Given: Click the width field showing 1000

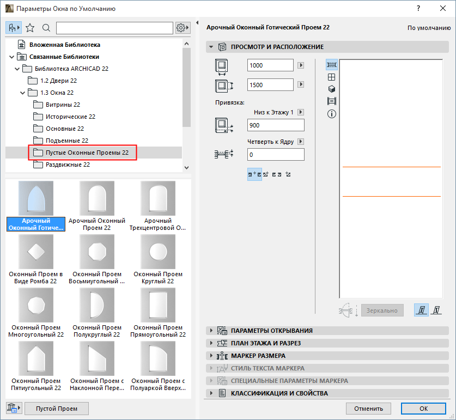Looking at the screenshot, I should (270, 65).
